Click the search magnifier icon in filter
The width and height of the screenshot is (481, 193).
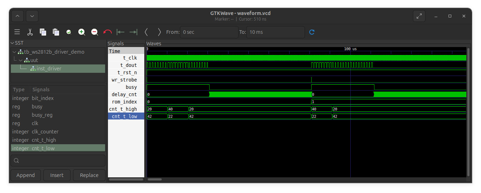click(x=16, y=161)
